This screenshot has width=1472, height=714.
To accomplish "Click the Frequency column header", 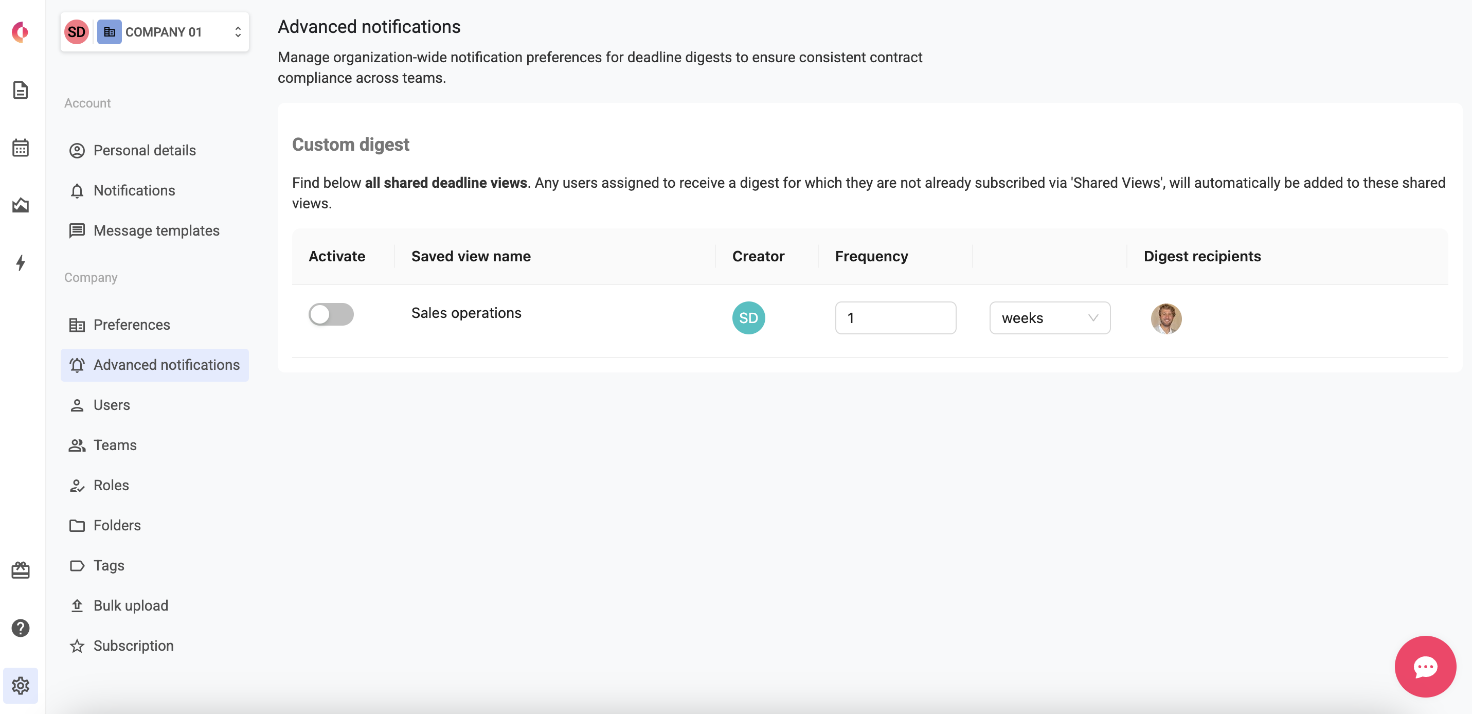I will click(x=871, y=256).
